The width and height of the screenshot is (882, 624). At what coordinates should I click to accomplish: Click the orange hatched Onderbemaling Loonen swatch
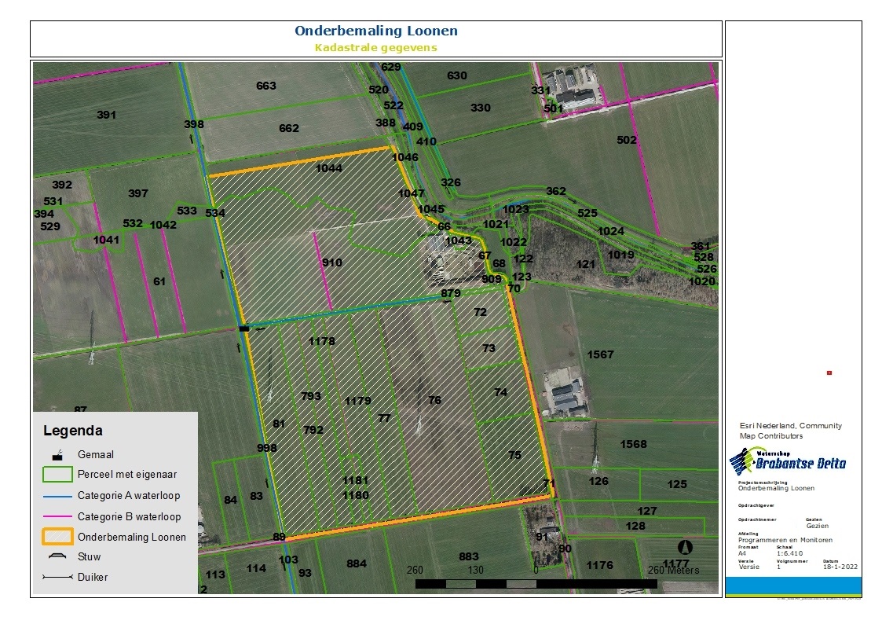click(x=57, y=537)
